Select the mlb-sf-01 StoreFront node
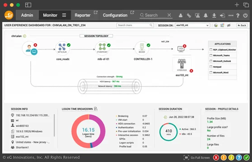252x162 pixels. click(103, 48)
